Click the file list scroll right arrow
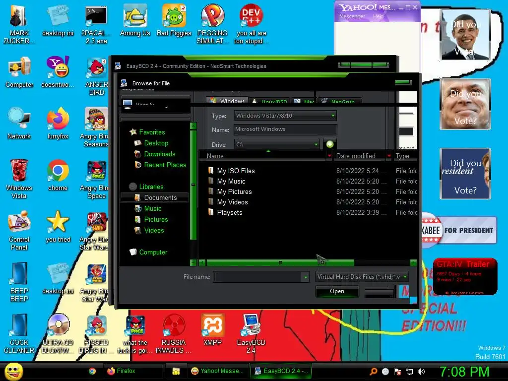The height and width of the screenshot is (381, 508). pos(413,263)
